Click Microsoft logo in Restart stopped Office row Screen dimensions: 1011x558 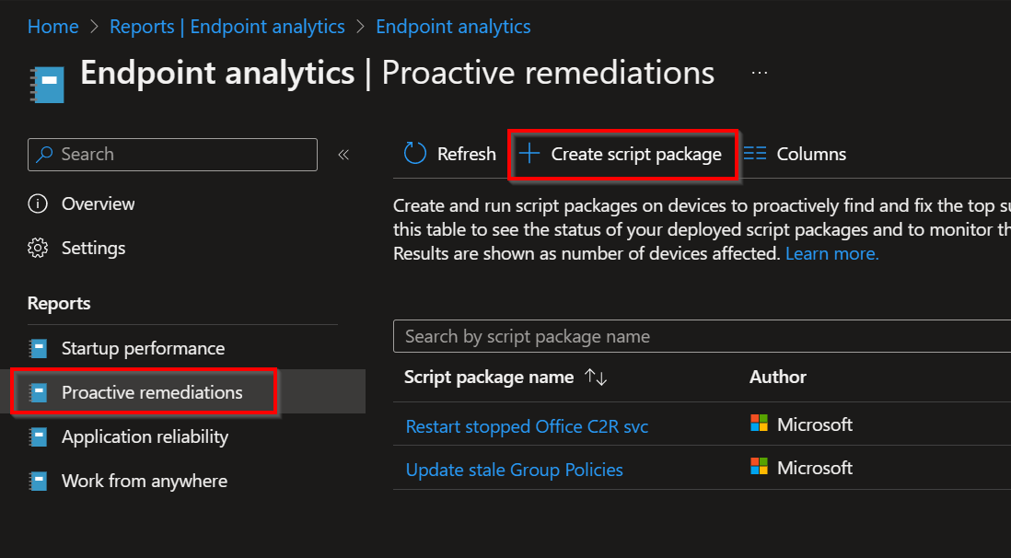click(759, 424)
